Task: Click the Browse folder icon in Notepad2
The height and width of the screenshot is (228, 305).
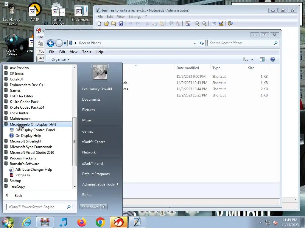Action: click(x=113, y=23)
